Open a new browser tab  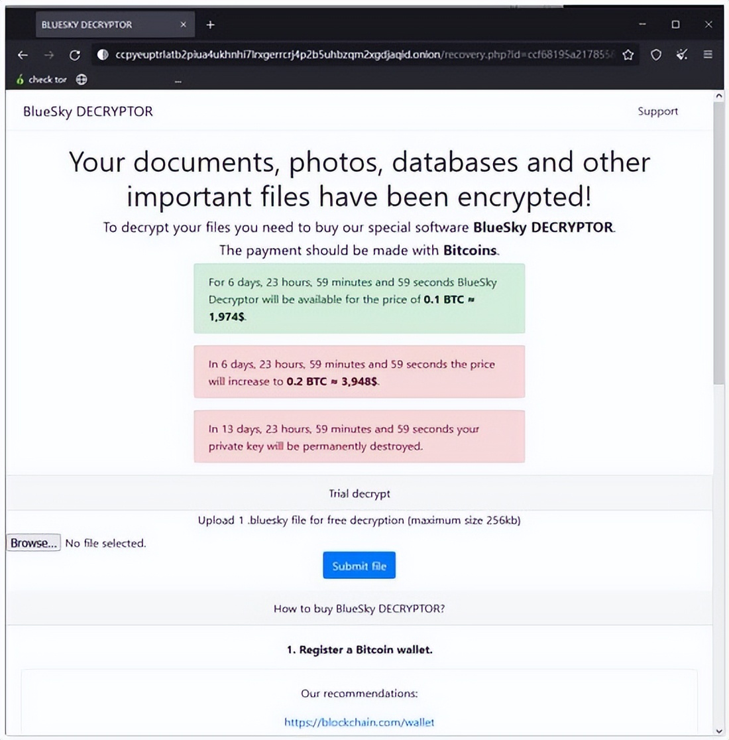coord(210,24)
